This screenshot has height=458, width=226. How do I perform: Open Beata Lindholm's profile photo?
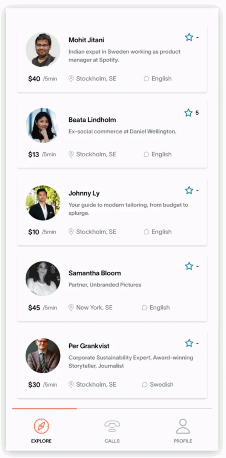pos(42,125)
